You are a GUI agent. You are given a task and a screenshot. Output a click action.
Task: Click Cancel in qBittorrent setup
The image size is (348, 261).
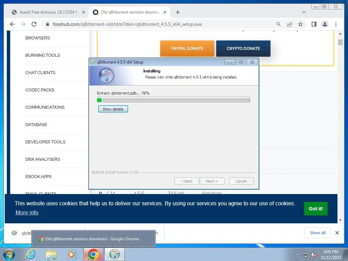(x=241, y=181)
